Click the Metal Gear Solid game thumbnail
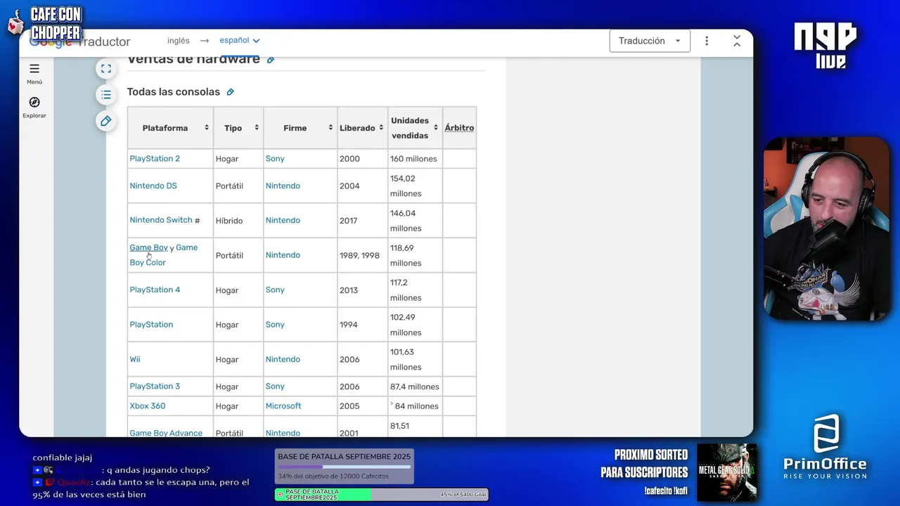 (x=727, y=472)
